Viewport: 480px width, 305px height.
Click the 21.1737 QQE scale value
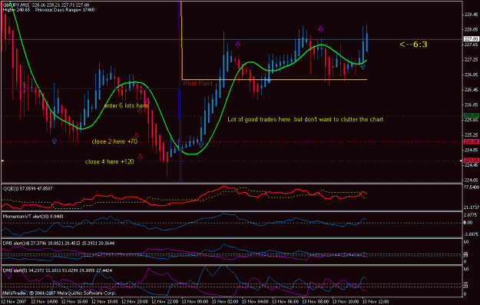(x=472, y=207)
